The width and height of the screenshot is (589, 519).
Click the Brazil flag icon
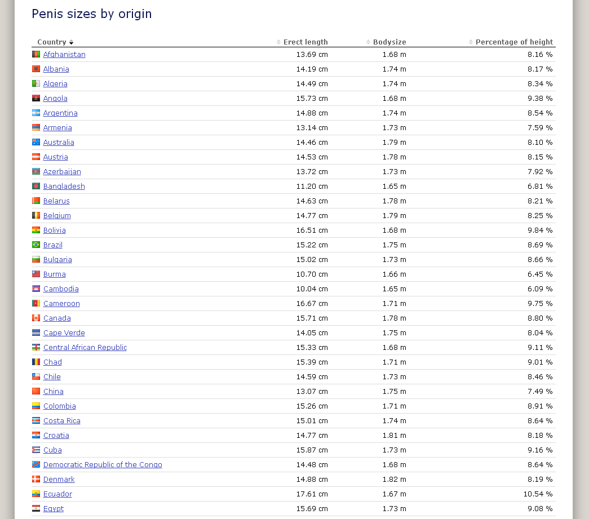coord(36,245)
